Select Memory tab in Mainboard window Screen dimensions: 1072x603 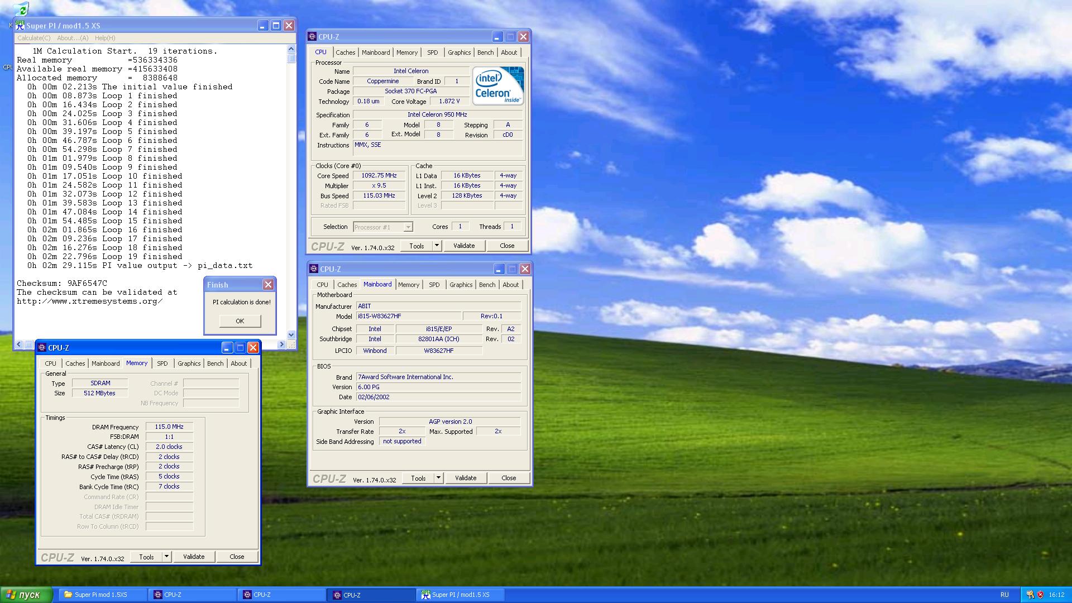point(408,285)
